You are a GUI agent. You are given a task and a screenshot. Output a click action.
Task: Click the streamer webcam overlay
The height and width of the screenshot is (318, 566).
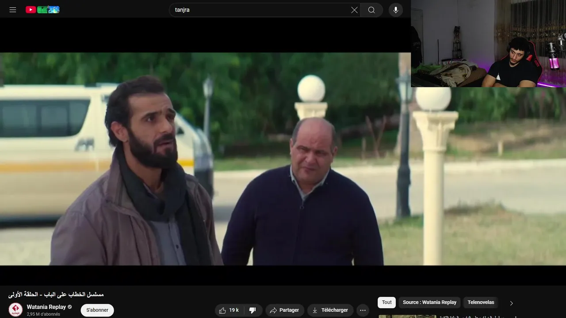pyautogui.click(x=488, y=43)
